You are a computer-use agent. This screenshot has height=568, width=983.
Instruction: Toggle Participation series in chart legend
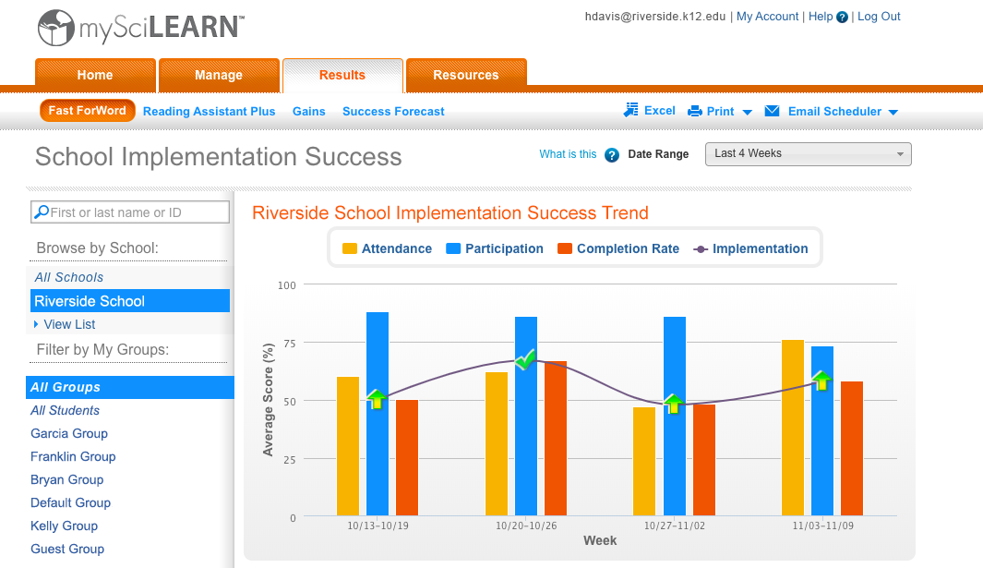click(x=494, y=248)
